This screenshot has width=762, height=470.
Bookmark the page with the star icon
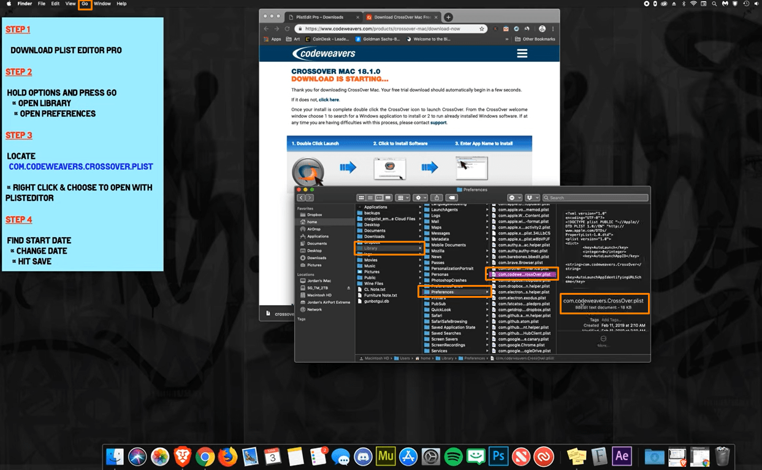pyautogui.click(x=482, y=29)
